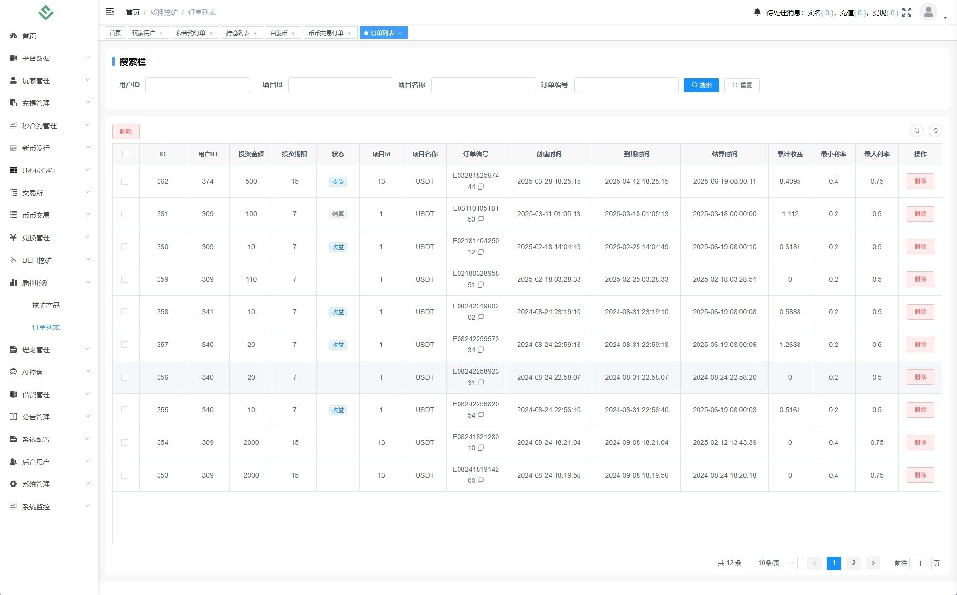Image resolution: width=957 pixels, height=595 pixels.
Task: Click the 订单编号 search input field
Action: click(626, 85)
